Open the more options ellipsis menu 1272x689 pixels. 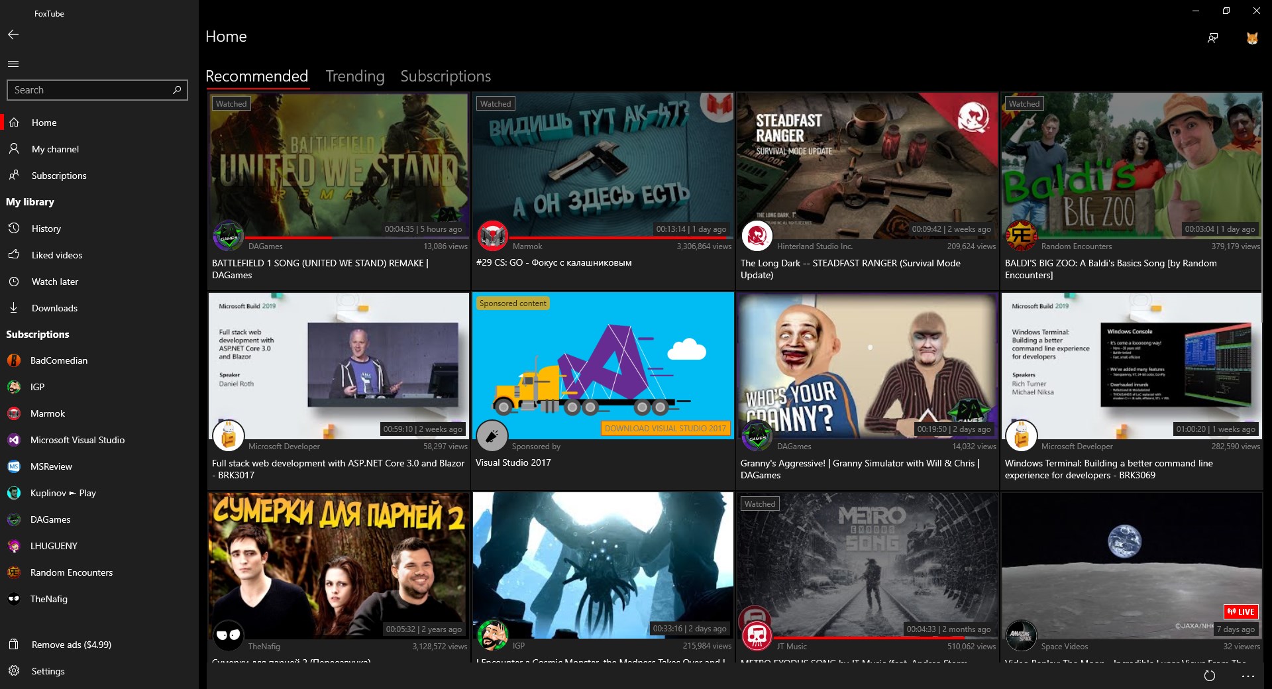(1248, 676)
